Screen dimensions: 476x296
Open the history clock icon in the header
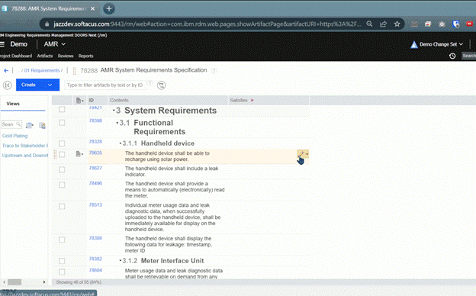coord(452,56)
